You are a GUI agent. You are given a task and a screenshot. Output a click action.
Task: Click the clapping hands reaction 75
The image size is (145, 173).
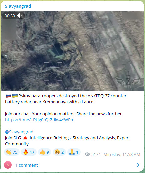point(12,152)
